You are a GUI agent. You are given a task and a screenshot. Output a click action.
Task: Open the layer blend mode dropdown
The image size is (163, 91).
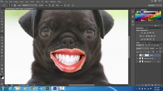[142, 49]
